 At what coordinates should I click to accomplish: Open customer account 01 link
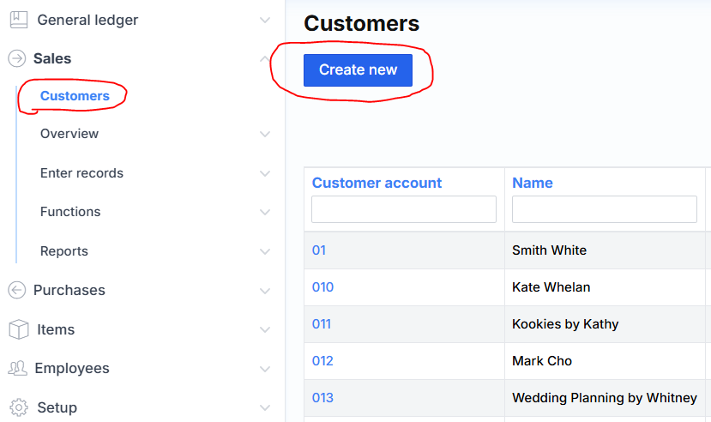point(319,250)
